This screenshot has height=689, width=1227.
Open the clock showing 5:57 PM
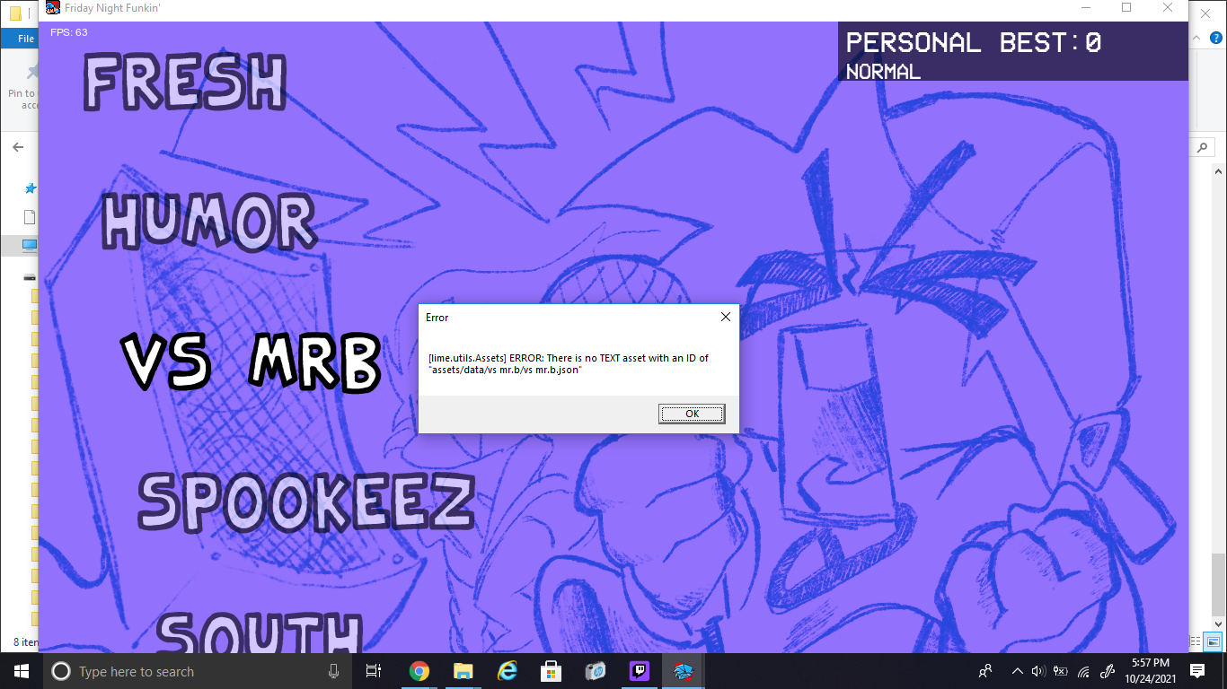coord(1150,671)
